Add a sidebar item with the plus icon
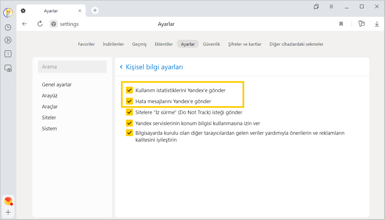Viewport: 385px width, 220px height. (8, 212)
